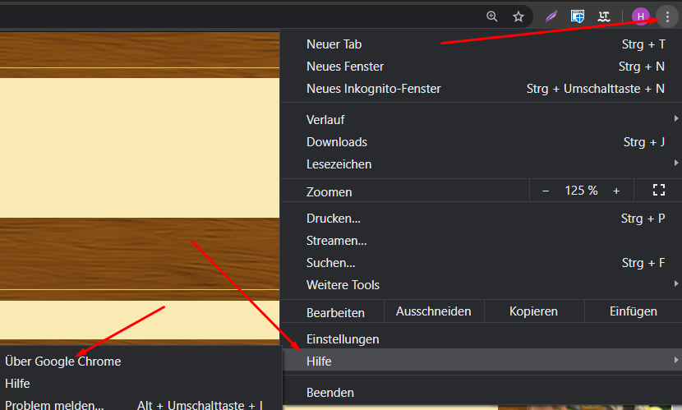Click the three-dot Chrome menu button
This screenshot has width=682, height=410.
[667, 16]
